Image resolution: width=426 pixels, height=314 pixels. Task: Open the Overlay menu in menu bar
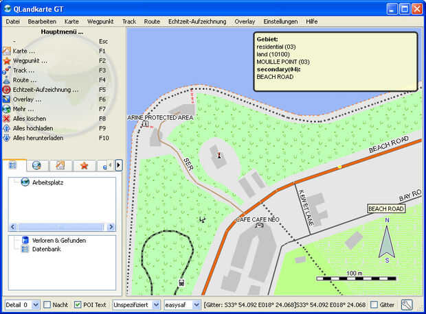click(245, 21)
